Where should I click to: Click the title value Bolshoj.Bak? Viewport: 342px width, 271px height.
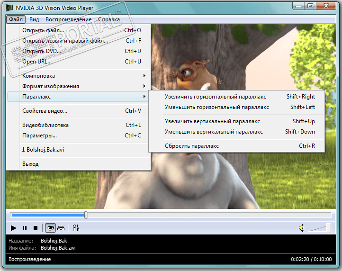tap(54, 241)
